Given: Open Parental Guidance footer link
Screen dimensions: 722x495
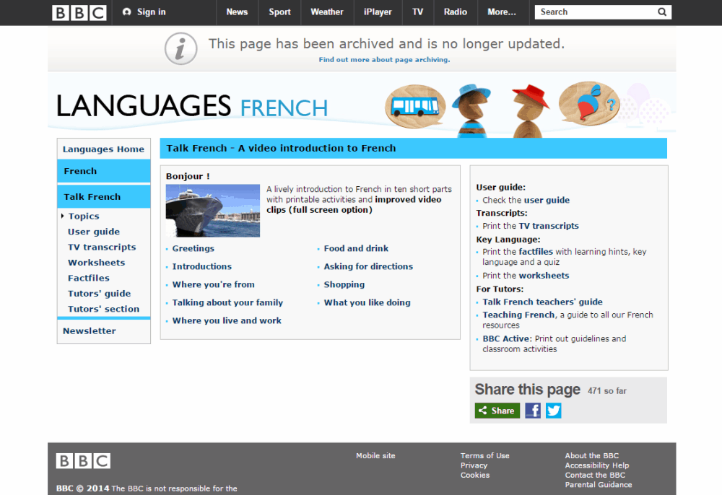Looking at the screenshot, I should (599, 484).
